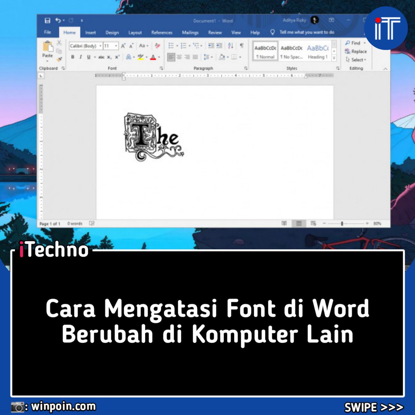Image resolution: width=415 pixels, height=415 pixels.
Task: Click the Bullets list icon
Action: point(171,46)
